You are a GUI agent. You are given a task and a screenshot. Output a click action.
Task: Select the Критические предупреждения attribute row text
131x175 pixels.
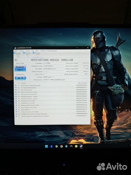[30, 86]
